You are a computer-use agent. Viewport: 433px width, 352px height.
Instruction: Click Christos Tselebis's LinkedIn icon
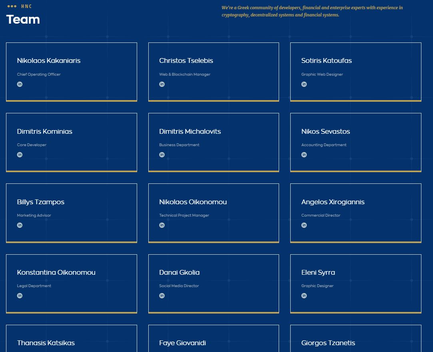[x=162, y=84]
